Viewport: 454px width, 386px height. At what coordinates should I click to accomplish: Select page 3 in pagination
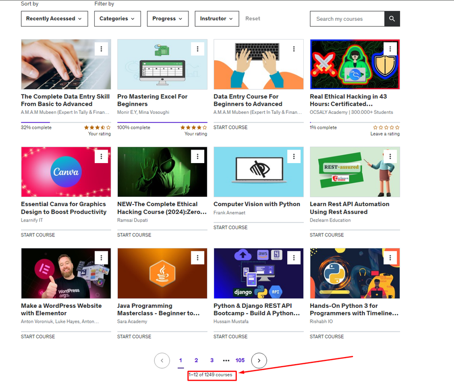click(x=212, y=360)
